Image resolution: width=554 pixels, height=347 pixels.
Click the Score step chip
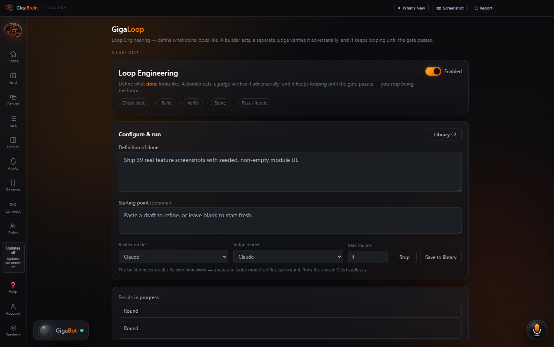pos(220,103)
